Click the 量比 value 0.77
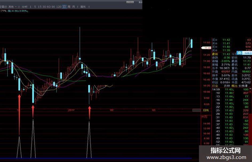252x162 pixels. click(248, 68)
